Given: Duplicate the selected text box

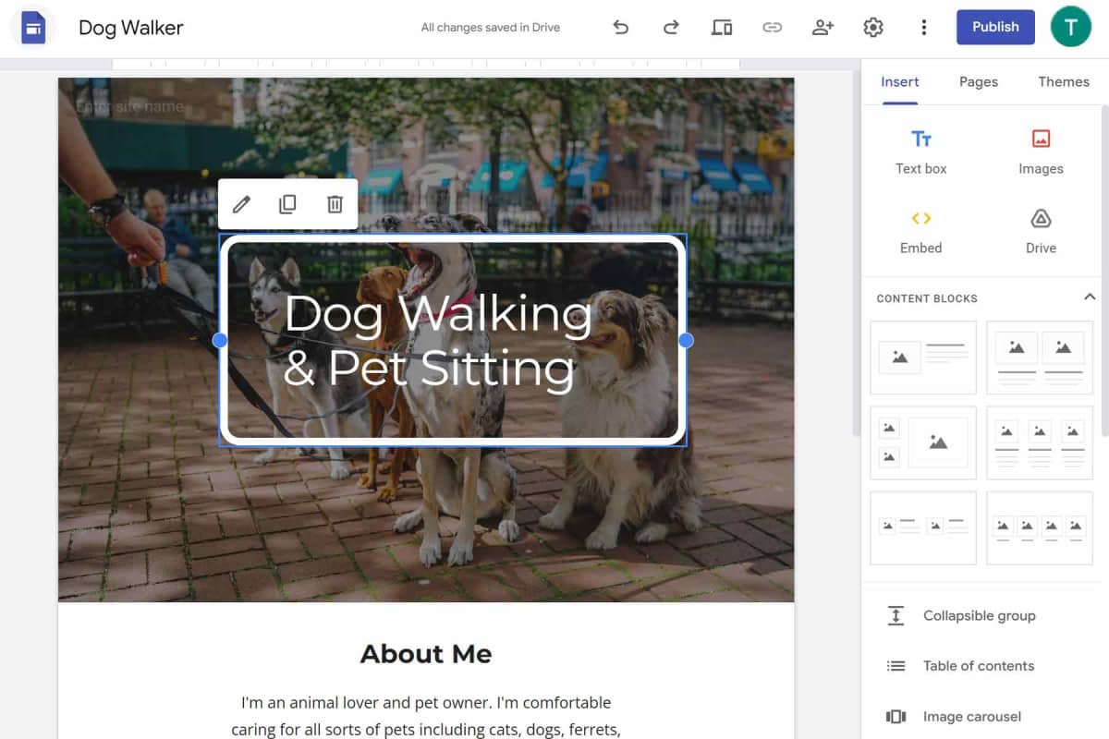Looking at the screenshot, I should 287,203.
